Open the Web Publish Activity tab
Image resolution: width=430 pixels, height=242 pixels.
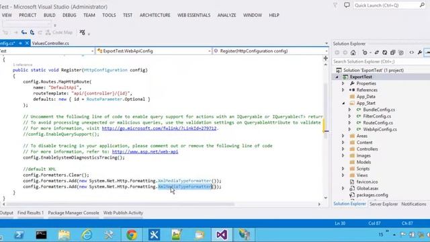click(x=123, y=213)
